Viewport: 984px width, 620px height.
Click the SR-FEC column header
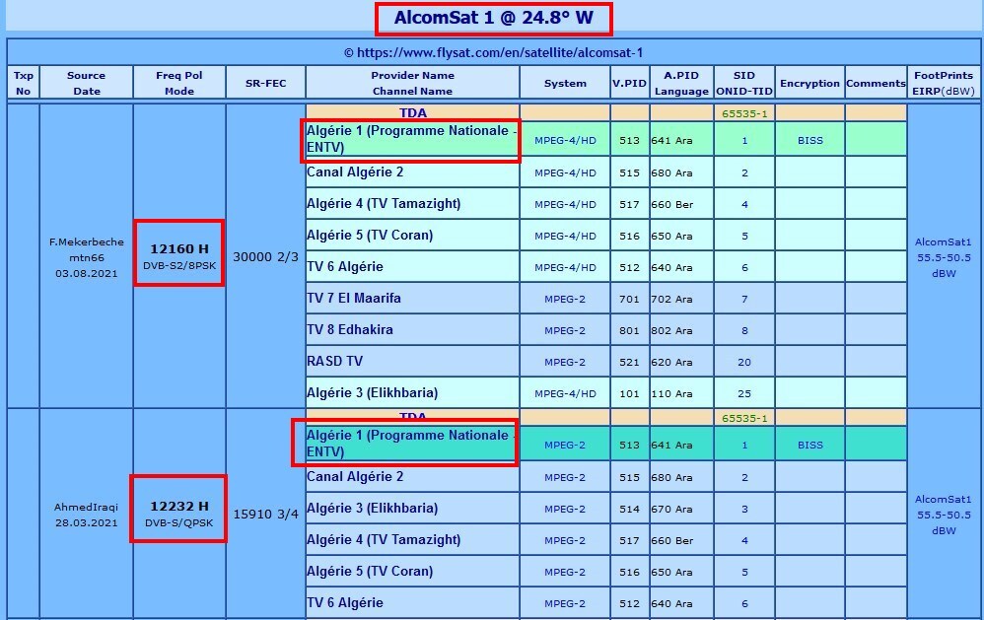tap(265, 83)
